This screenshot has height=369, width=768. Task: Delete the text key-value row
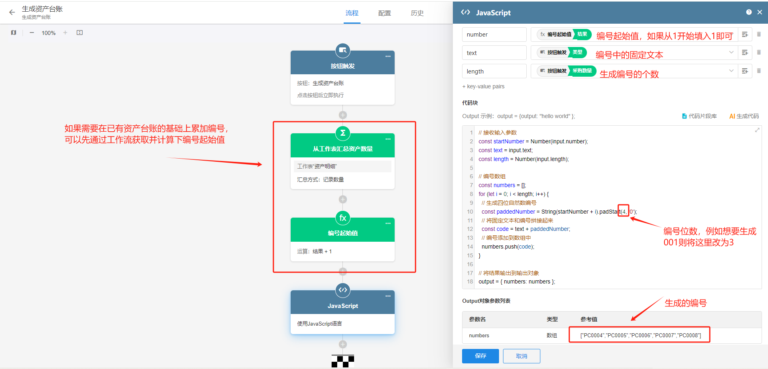tap(759, 53)
